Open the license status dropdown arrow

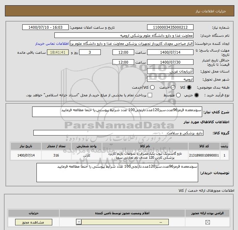[79, 222]
